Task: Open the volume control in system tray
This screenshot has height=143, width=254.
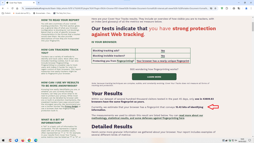Action: [236, 140]
